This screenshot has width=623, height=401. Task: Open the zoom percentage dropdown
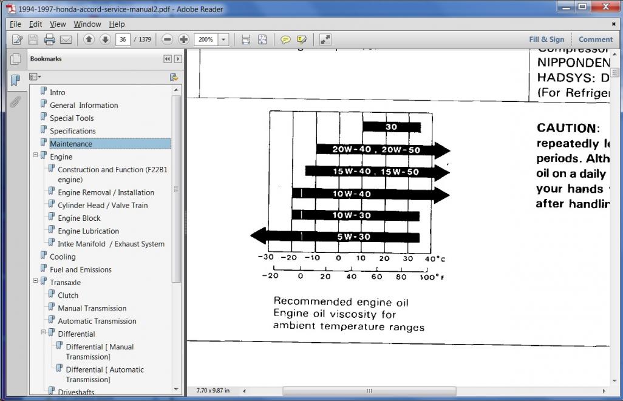(223, 39)
